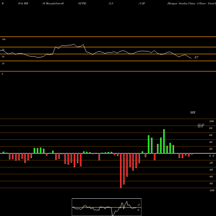Click the '-80' label on MR axis

tap(211, 184)
